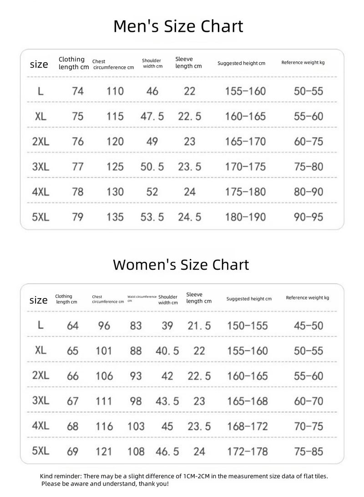364x497 pixels.
Task: Select the 60-70 weight value
Action: [308, 401]
